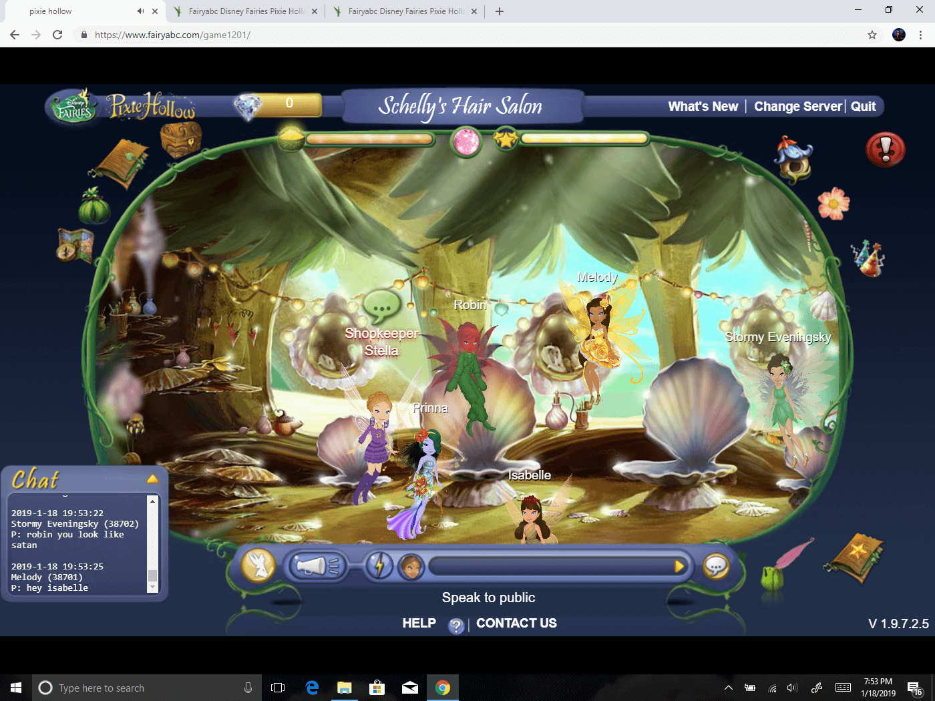Select the white fairy emote icon

[258, 564]
